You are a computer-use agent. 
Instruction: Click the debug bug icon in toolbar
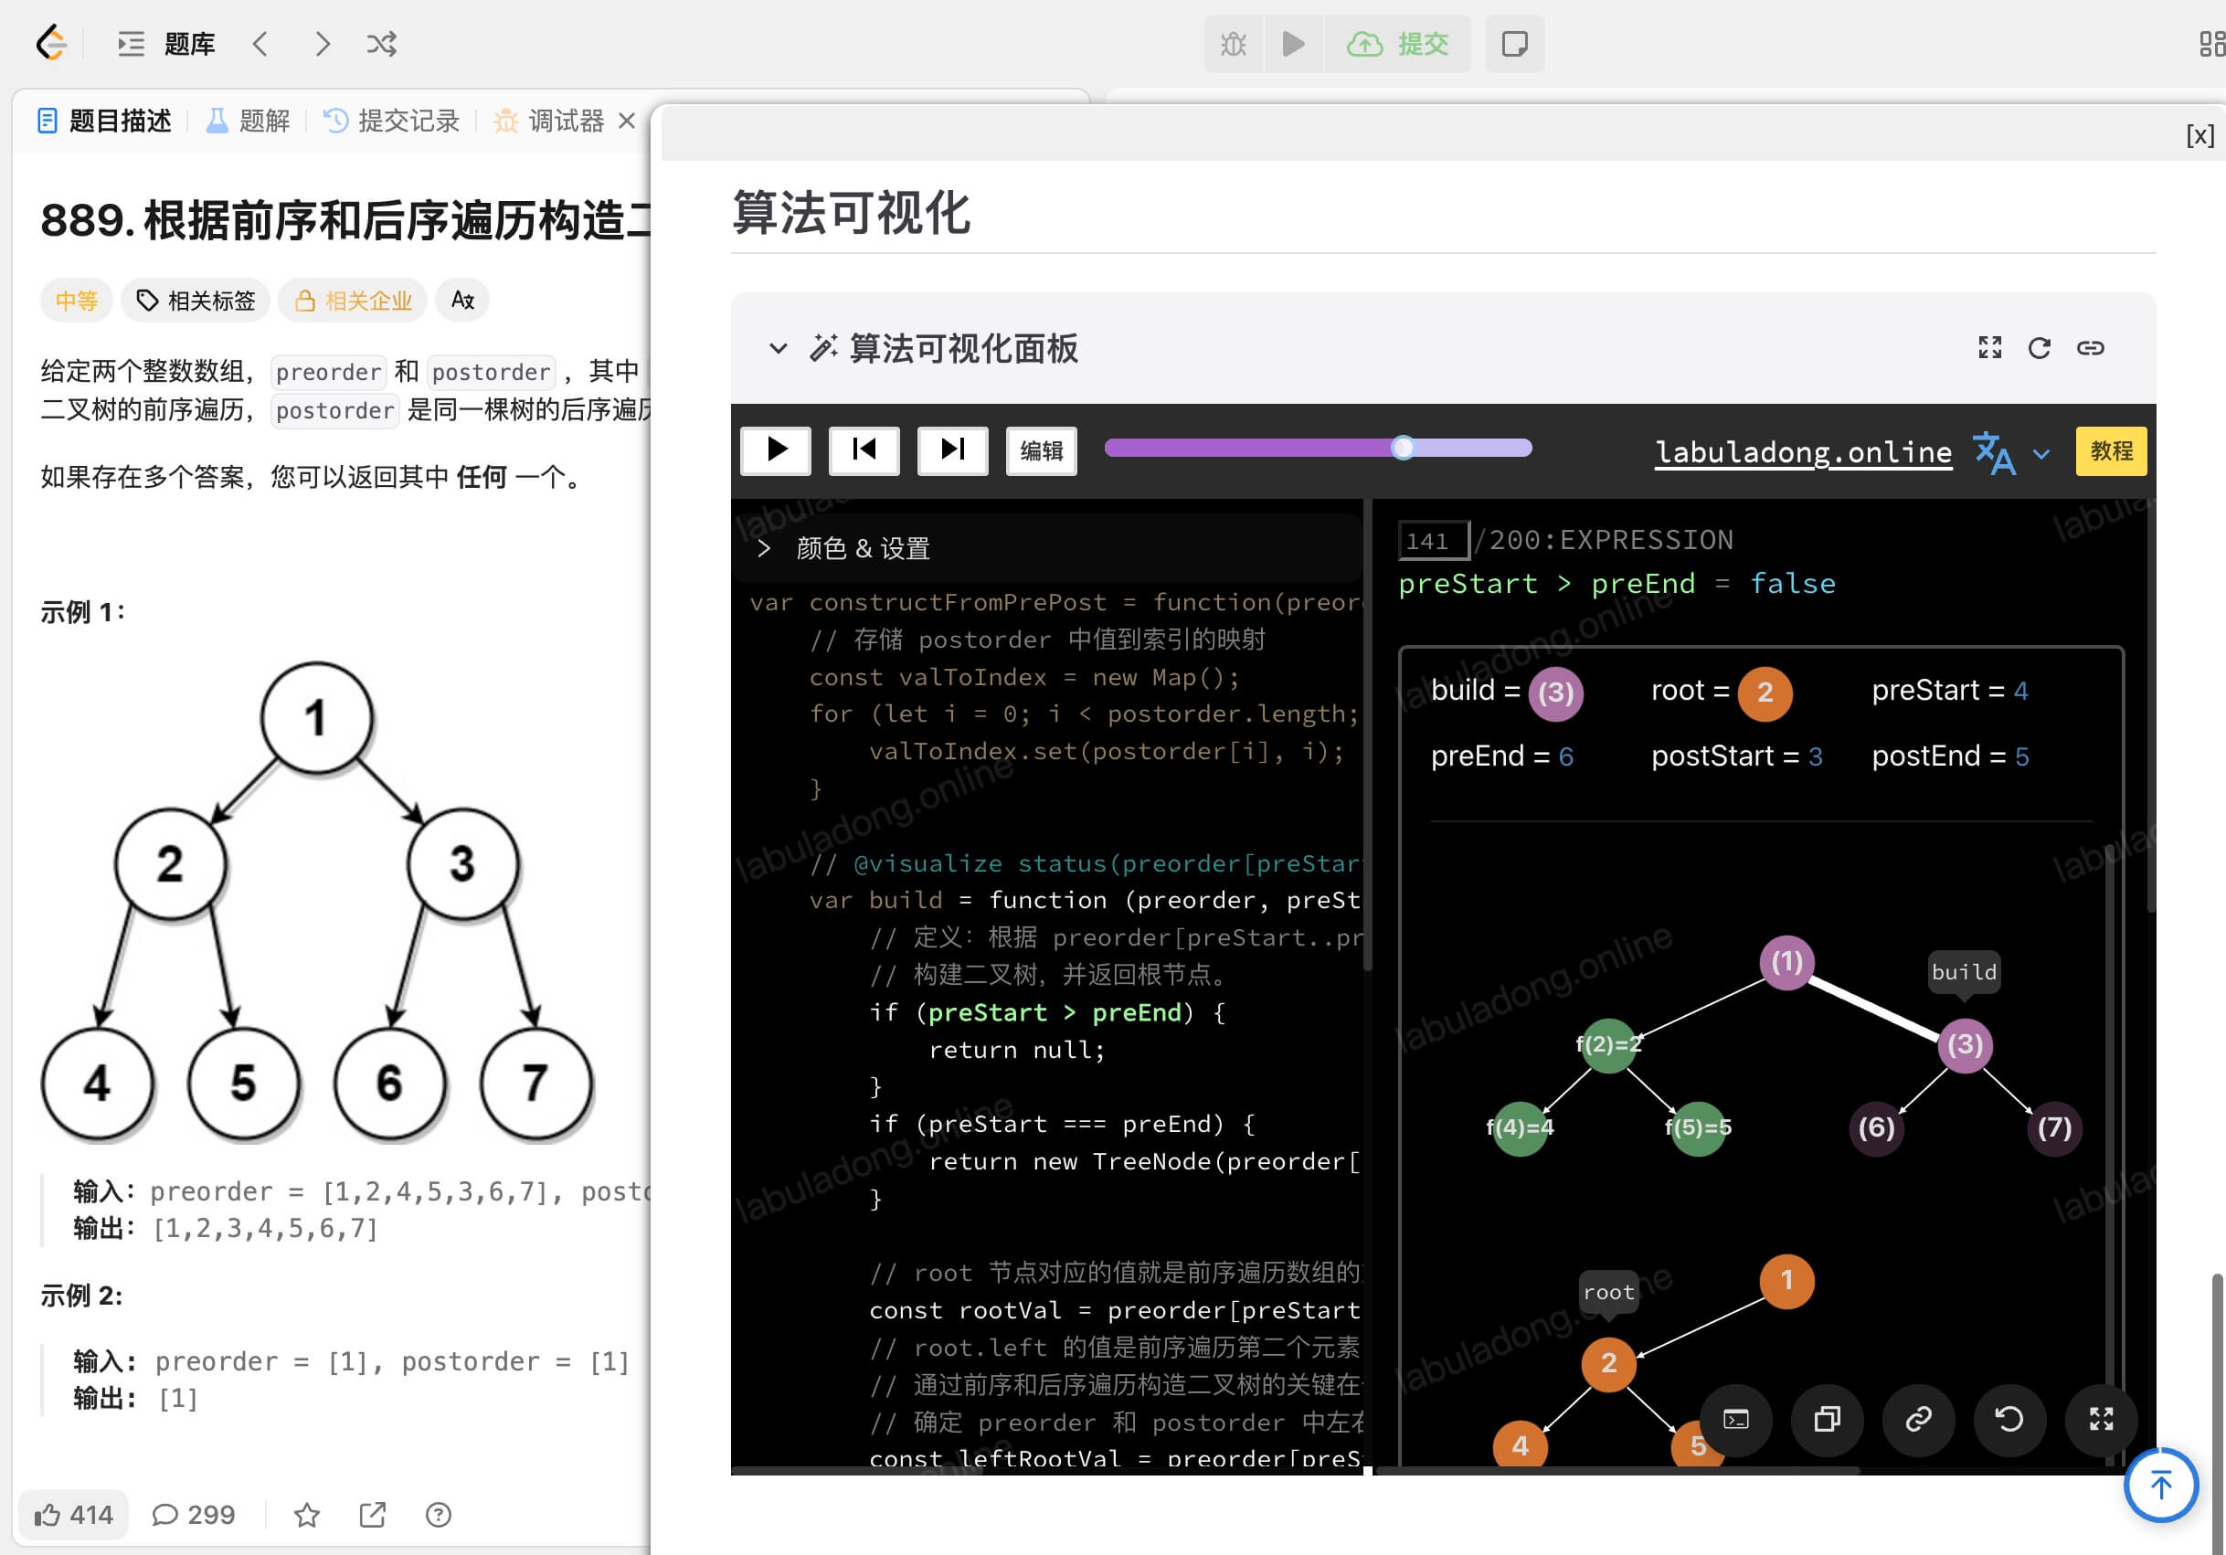tap(1234, 44)
